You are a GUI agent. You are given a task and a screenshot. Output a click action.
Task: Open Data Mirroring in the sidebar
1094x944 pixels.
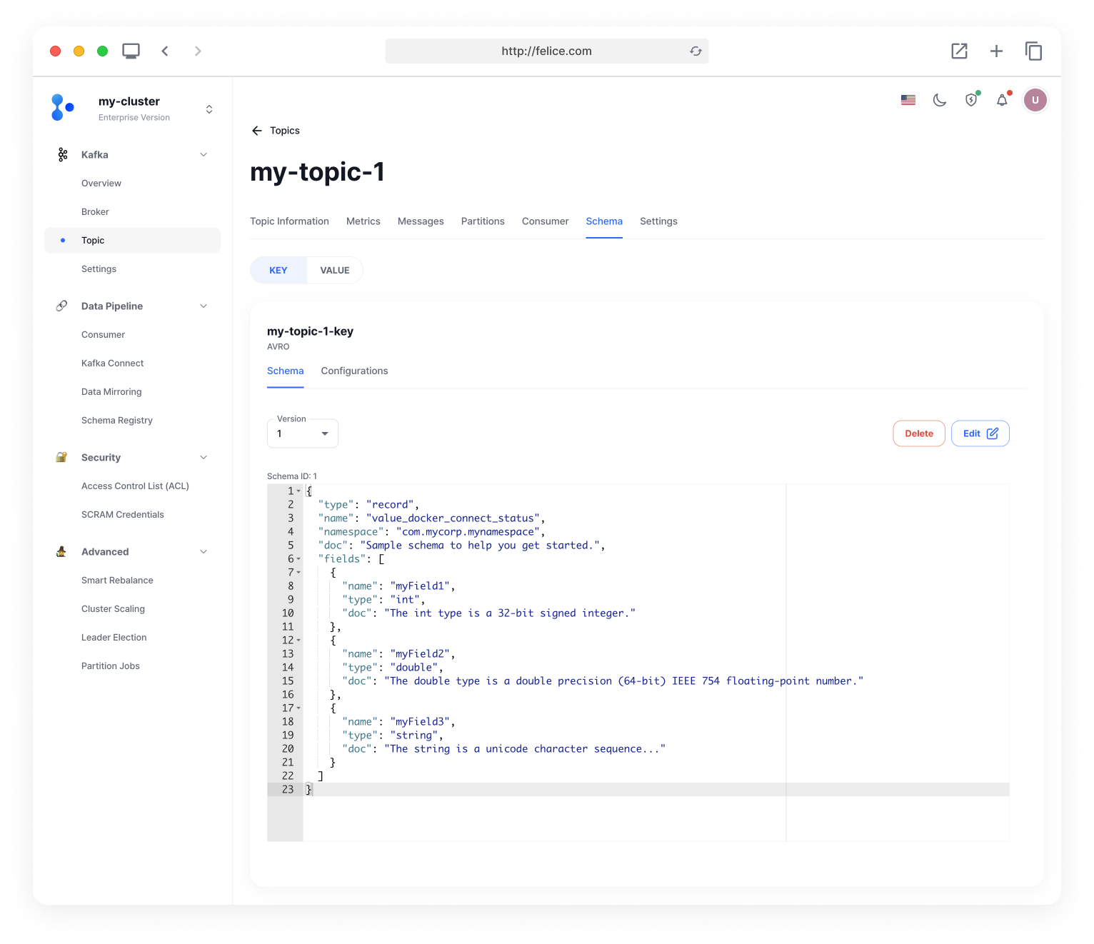[111, 392]
